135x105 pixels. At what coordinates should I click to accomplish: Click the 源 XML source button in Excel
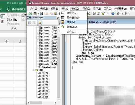(x=2, y=19)
